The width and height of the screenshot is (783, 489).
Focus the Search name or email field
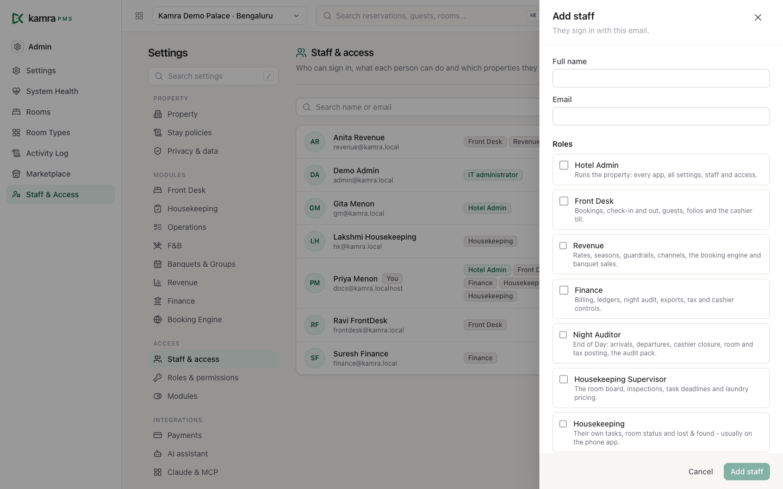pyautogui.click(x=418, y=107)
